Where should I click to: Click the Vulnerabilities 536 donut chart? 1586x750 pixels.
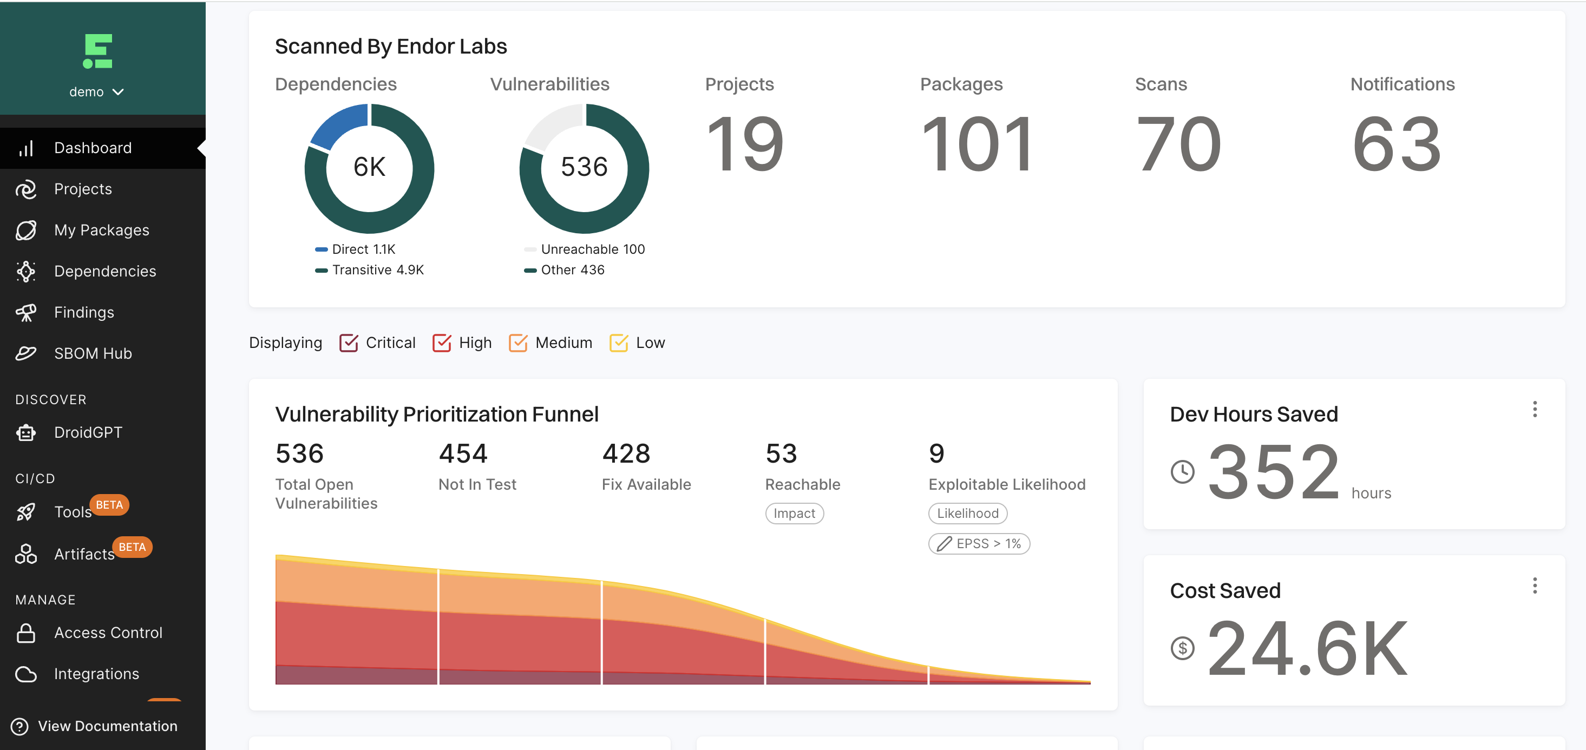584,168
